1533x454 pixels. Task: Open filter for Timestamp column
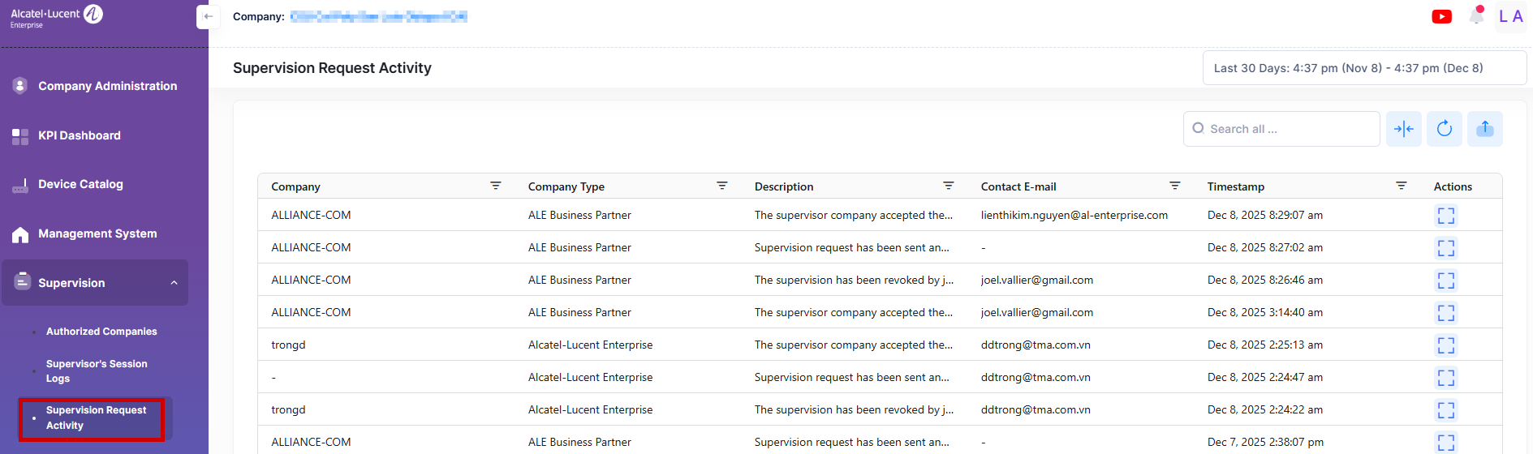1401,186
